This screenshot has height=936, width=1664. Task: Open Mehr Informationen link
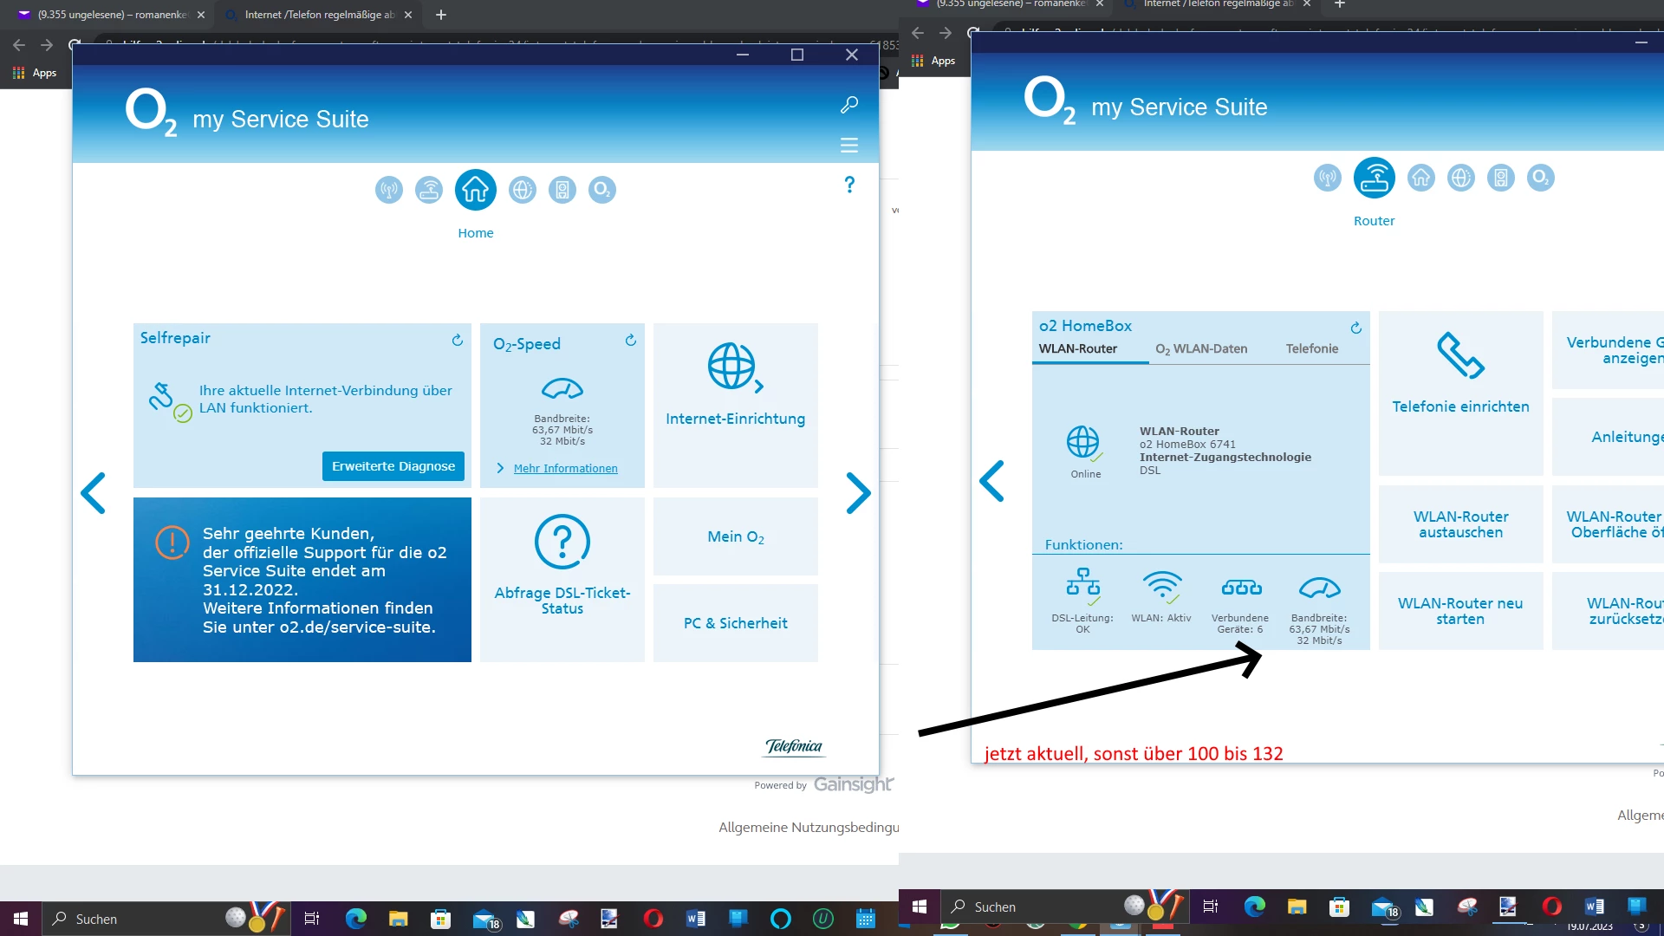pyautogui.click(x=565, y=469)
